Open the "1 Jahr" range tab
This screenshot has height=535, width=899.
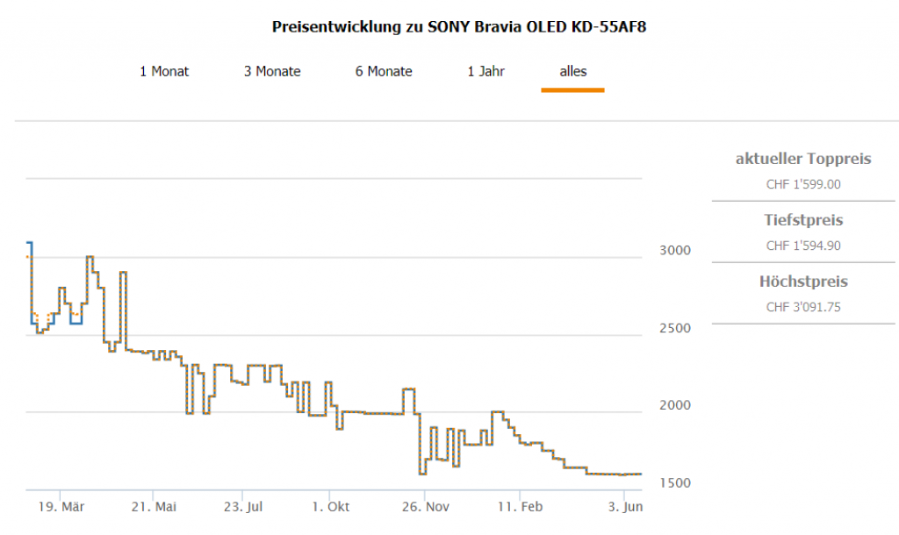click(x=485, y=72)
